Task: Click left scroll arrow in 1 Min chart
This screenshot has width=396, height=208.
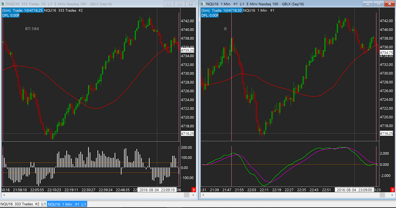Action: 203,195
